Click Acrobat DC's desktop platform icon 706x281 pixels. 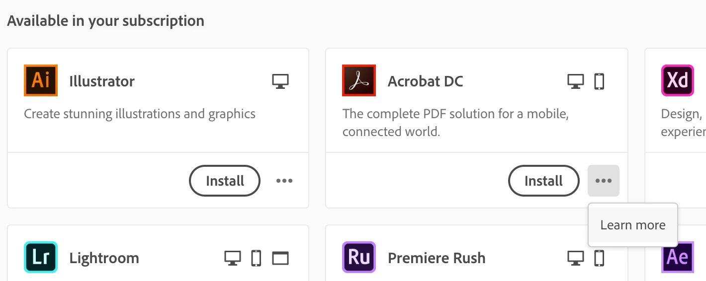[576, 81]
